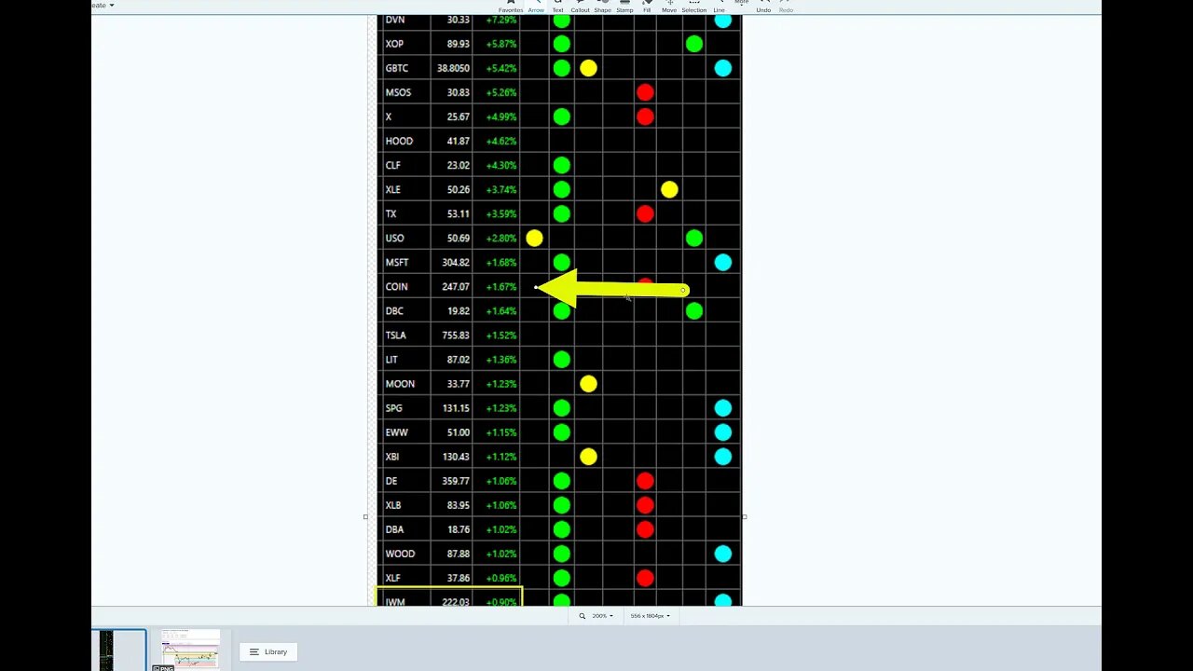Click the +2.80% change cell
This screenshot has height=671, width=1193.
[x=497, y=238]
